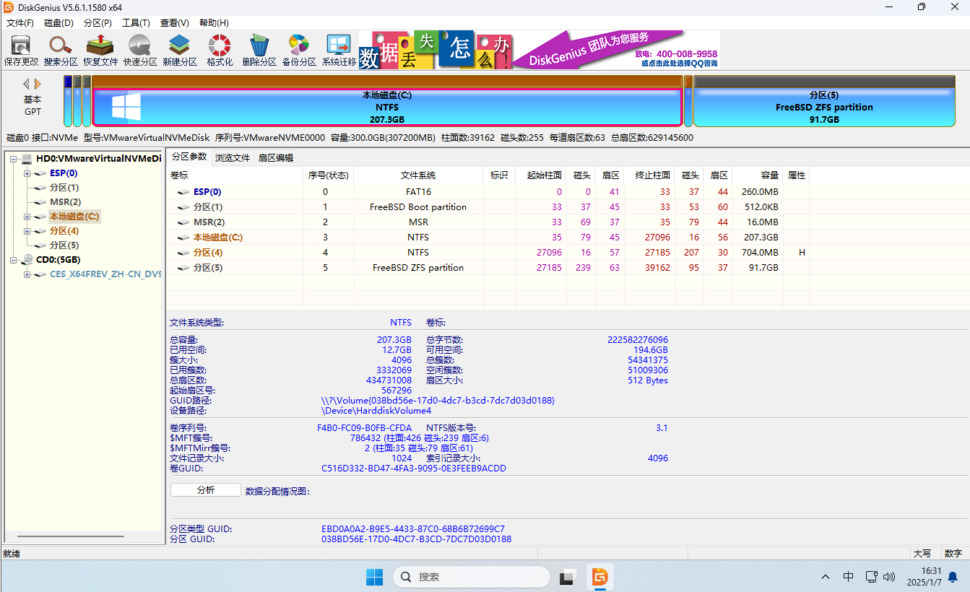The image size is (970, 592).
Task: Click the Windows Start button
Action: (374, 577)
